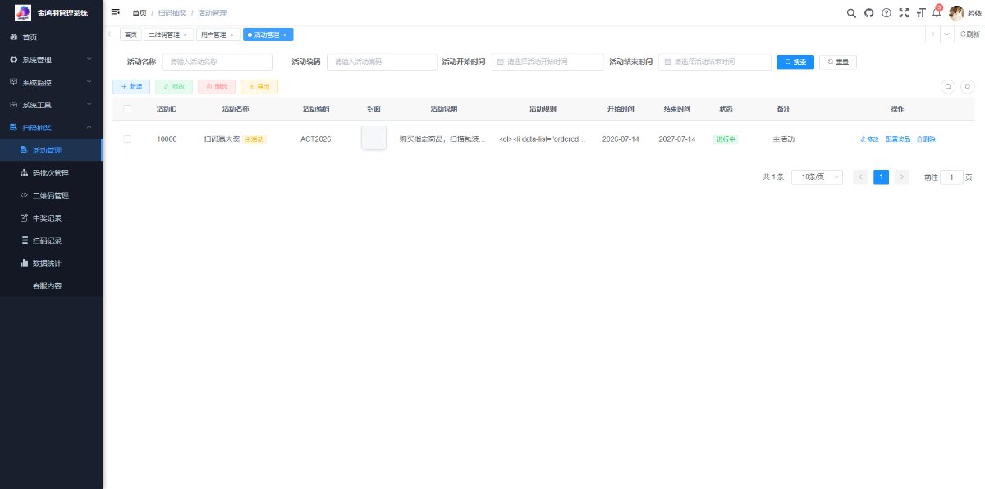The width and height of the screenshot is (985, 489).
Task: Open the font size setting icon
Action: (921, 12)
